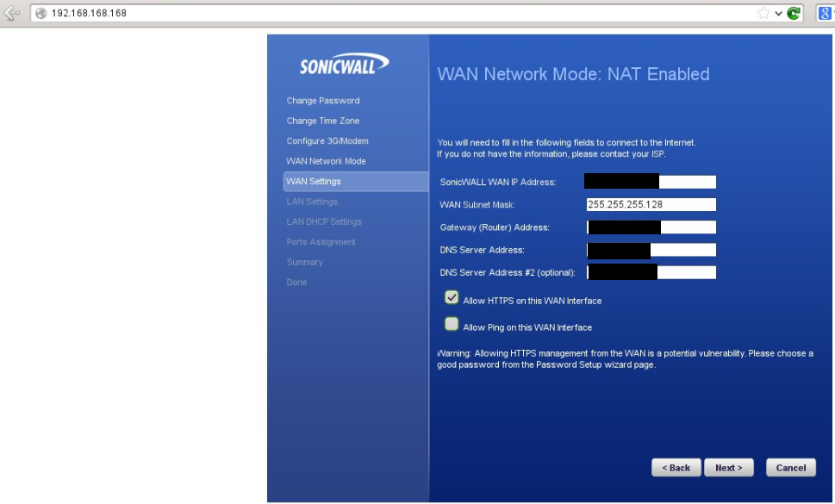Open the URL history dropdown arrow
This screenshot has width=835, height=504.
pos(778,13)
